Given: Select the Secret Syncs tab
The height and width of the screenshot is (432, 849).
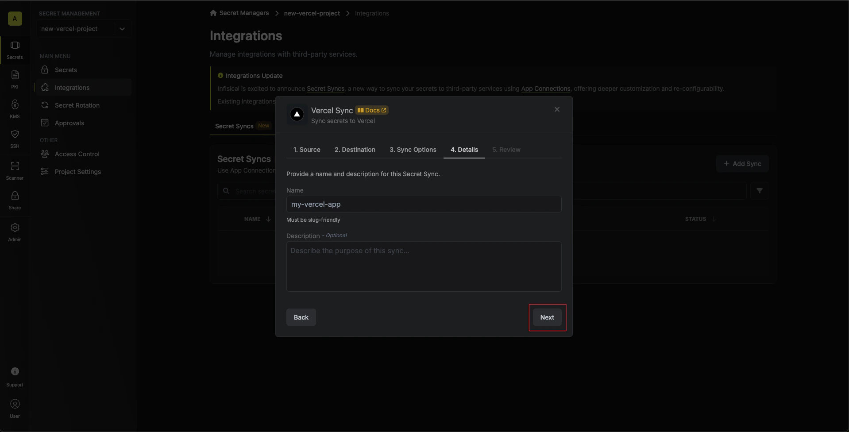Looking at the screenshot, I should click(243, 126).
